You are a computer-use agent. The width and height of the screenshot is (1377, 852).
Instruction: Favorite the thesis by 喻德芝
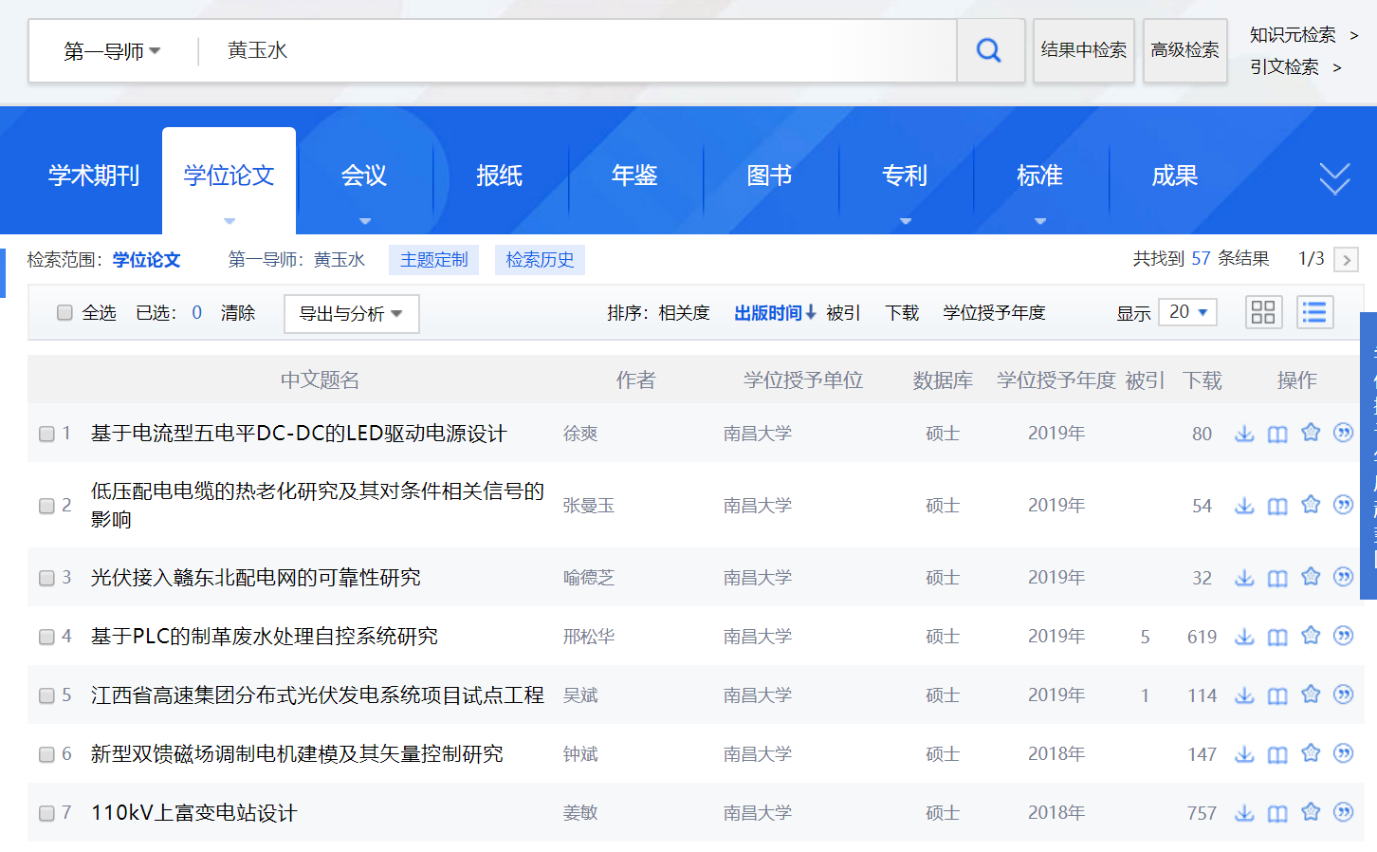[x=1311, y=577]
